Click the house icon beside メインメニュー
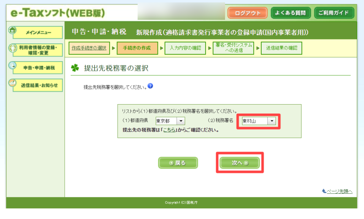The height and width of the screenshot is (219, 364). (12, 31)
